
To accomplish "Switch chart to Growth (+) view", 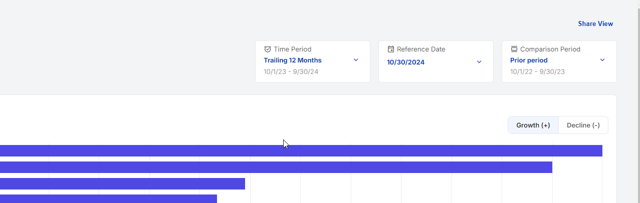I will [x=533, y=125].
